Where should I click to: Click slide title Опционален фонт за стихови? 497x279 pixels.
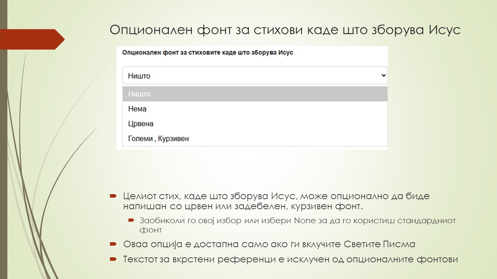[x=285, y=30]
